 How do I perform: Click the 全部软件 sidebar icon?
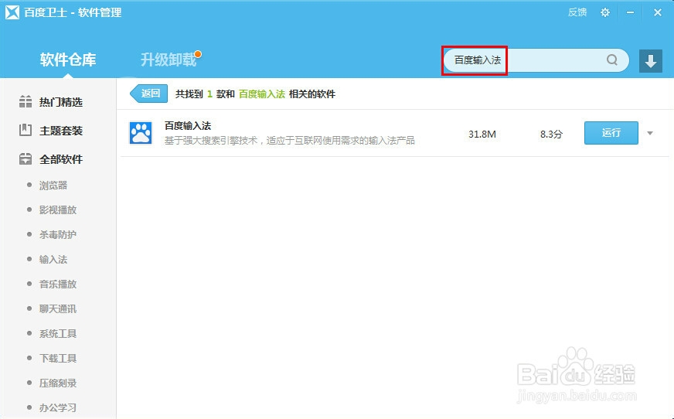click(x=26, y=159)
